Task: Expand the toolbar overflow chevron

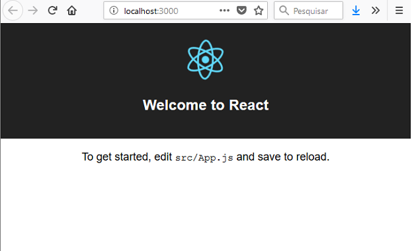Action: 376,11
